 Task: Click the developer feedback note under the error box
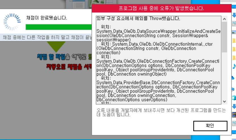161,112
